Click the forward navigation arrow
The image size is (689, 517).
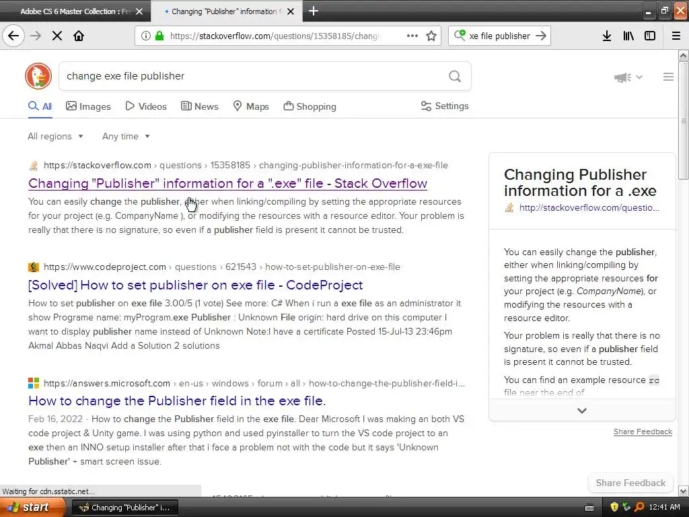tap(36, 36)
